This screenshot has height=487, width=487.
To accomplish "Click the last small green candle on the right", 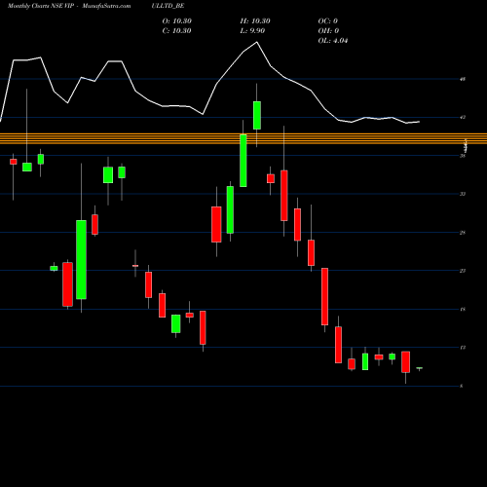I will point(420,368).
